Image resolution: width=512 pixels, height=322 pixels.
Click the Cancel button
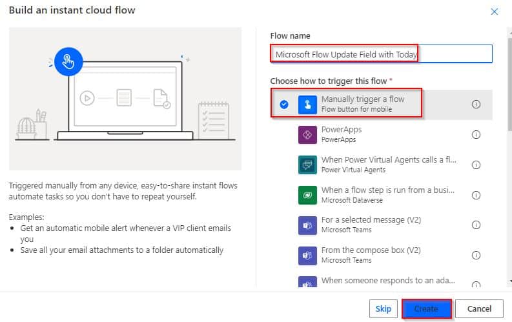click(x=479, y=308)
